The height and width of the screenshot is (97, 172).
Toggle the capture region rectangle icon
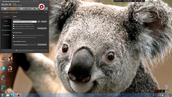point(2,12)
